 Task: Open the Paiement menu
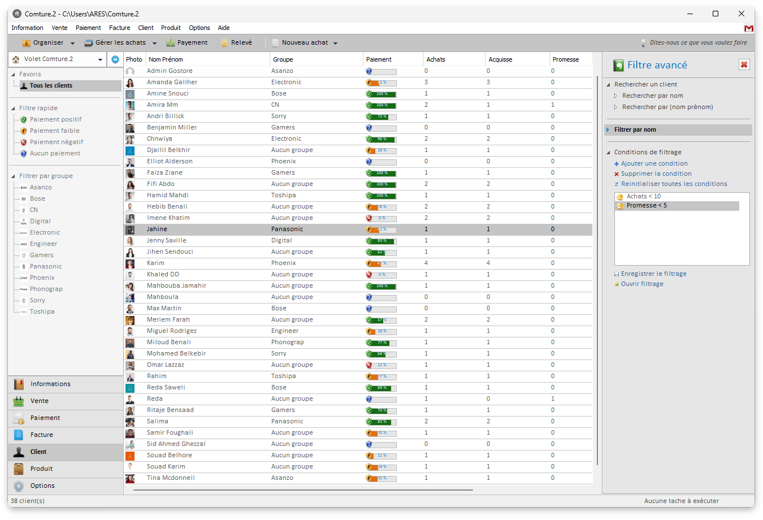click(x=88, y=28)
